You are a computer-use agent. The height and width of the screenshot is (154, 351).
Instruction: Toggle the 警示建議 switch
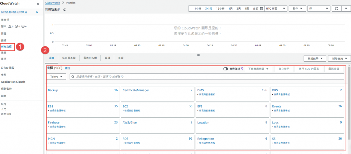coord(226,69)
